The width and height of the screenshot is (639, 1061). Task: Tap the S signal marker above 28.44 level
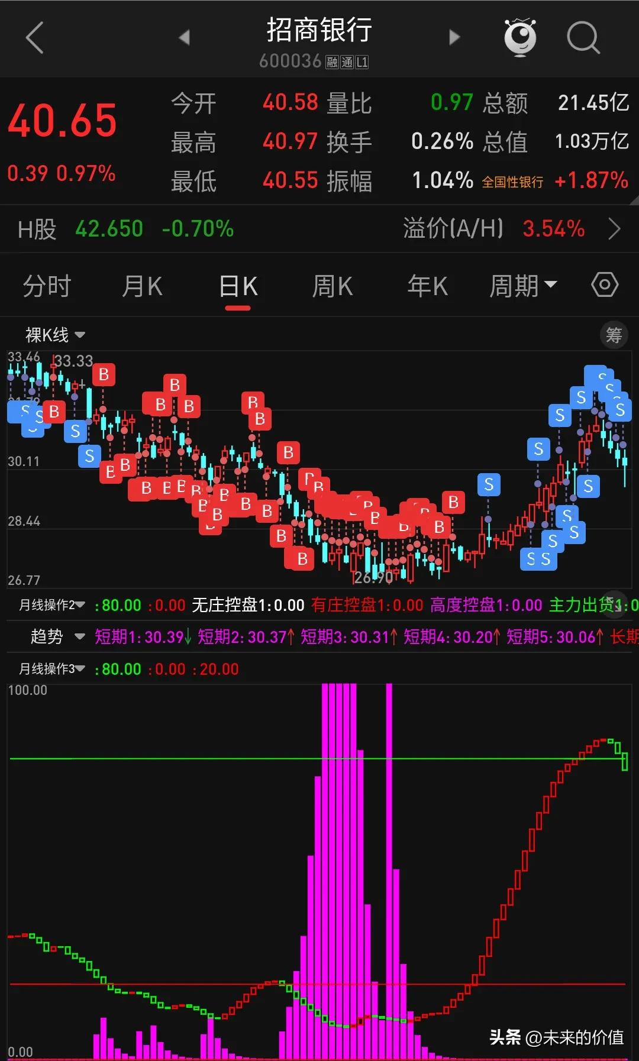pos(489,485)
